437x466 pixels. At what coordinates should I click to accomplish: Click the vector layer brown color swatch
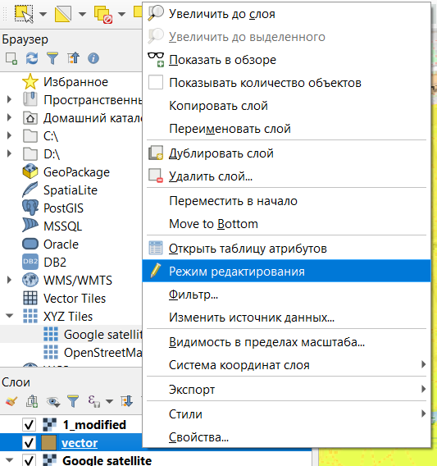pyautogui.click(x=48, y=443)
